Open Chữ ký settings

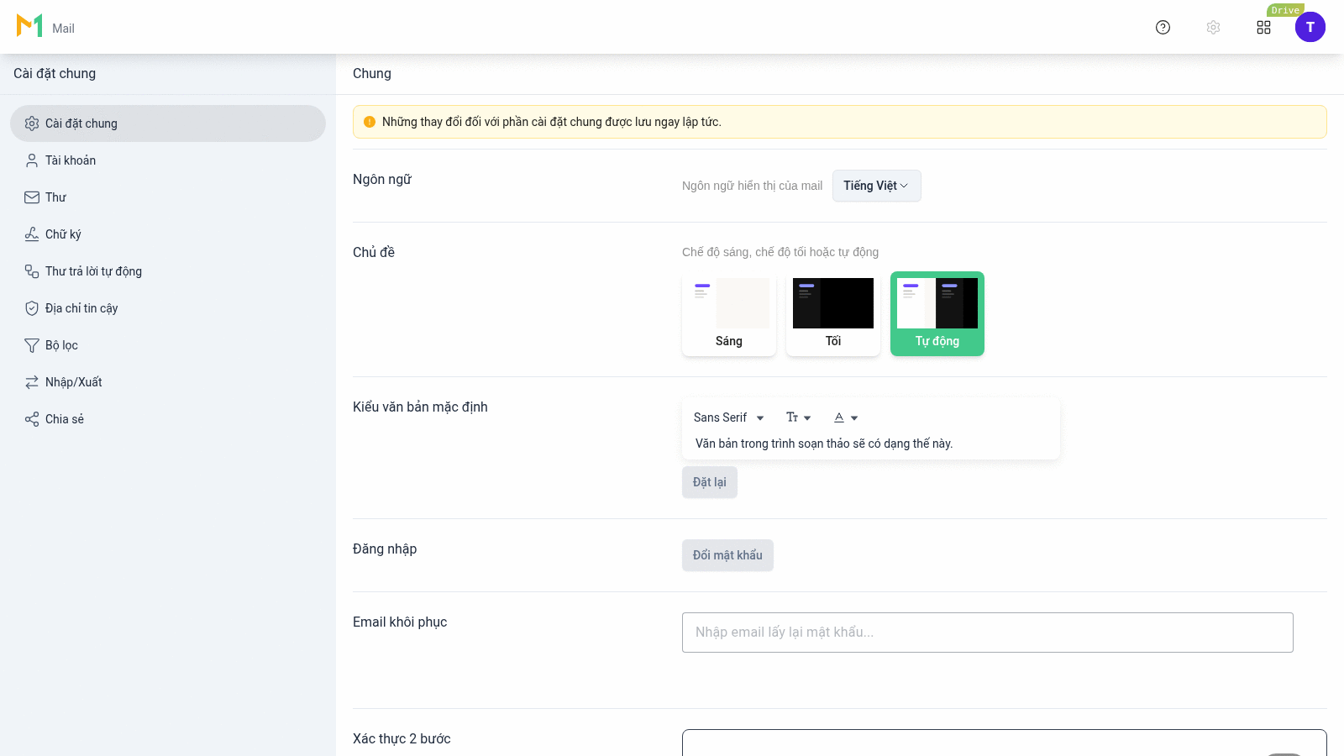168,234
